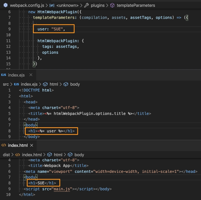Click '<h1>SUE</h1>' line in index.html
The height and width of the screenshot is (200, 201).
(42, 183)
